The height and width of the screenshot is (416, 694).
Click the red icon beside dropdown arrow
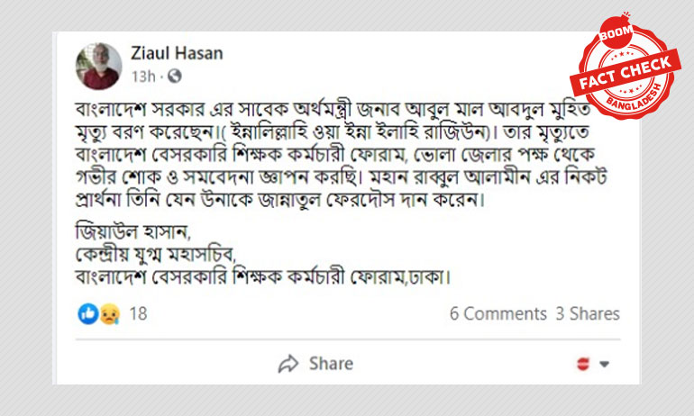point(583,364)
